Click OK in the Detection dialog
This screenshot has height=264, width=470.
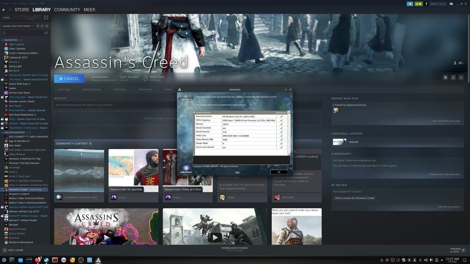[x=279, y=172]
